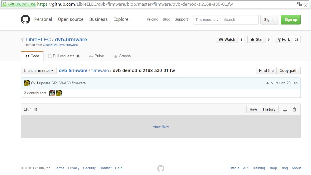
Task: Open OpenELEC/dvb-firmware forked-from link
Action: point(60,45)
